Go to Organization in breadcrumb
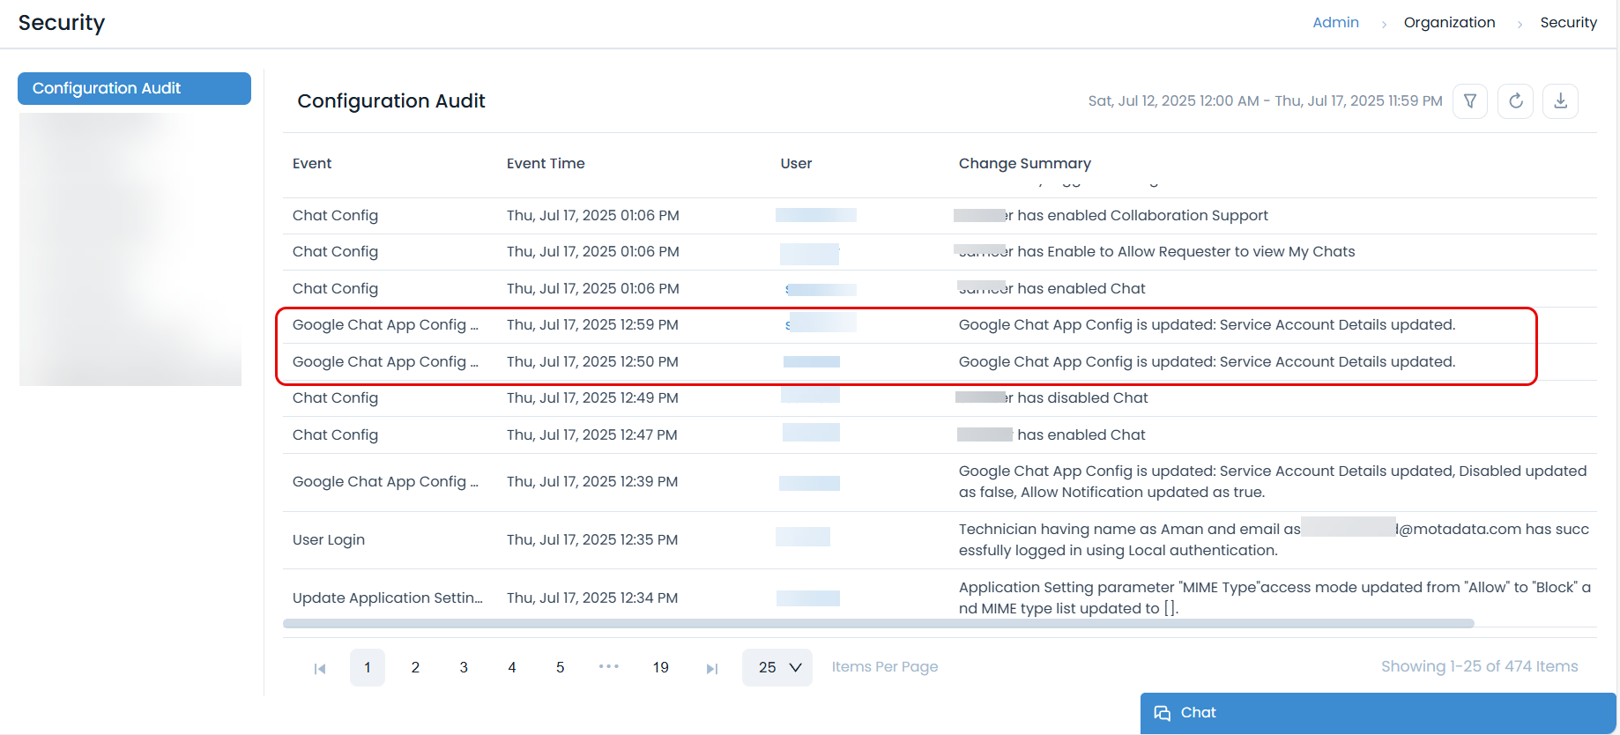Image resolution: width=1620 pixels, height=735 pixels. (1449, 23)
